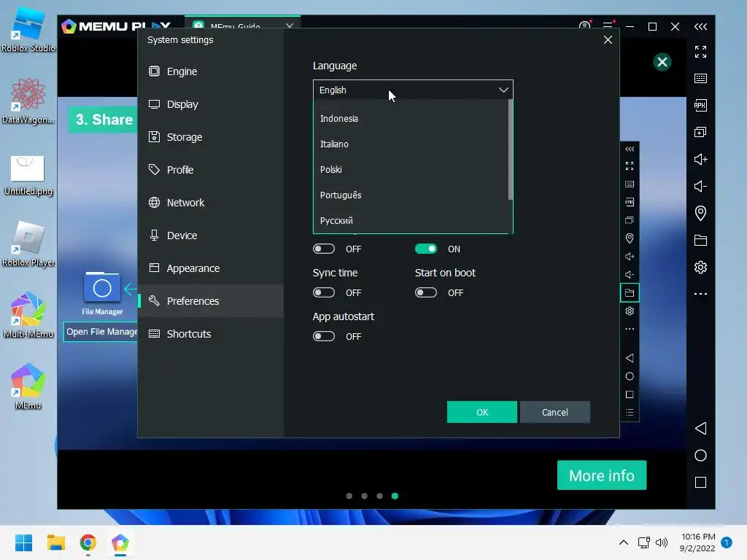Viewport: 747px width, 560px height.
Task: Choose Русский from the language list
Action: pyautogui.click(x=411, y=220)
